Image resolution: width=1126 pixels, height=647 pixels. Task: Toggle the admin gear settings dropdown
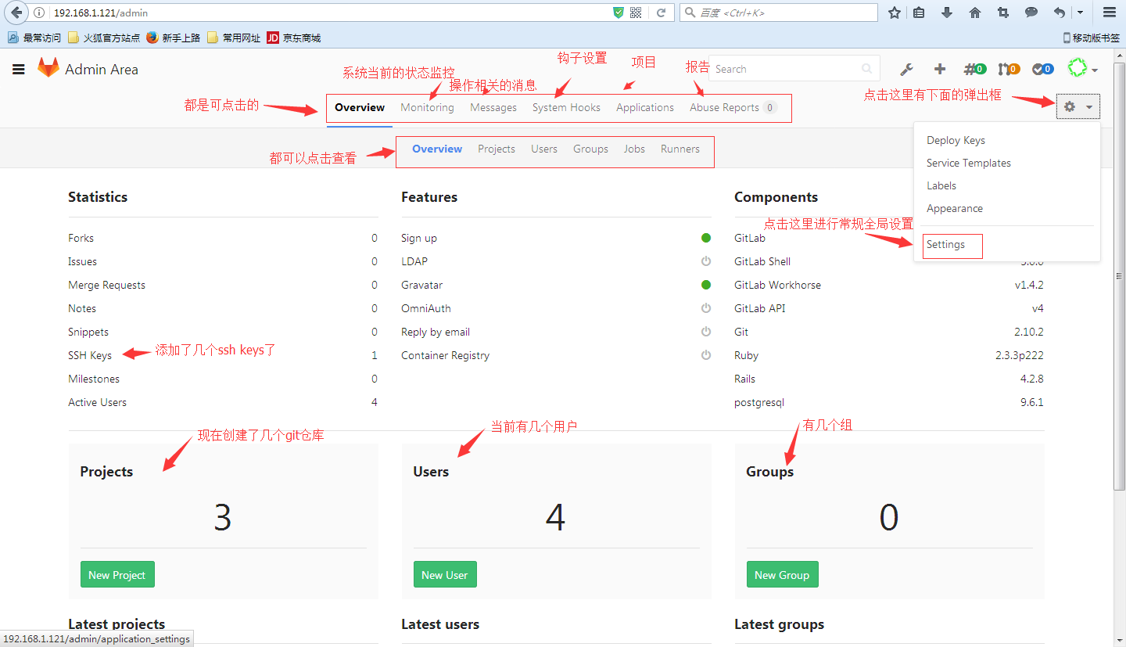pyautogui.click(x=1078, y=106)
